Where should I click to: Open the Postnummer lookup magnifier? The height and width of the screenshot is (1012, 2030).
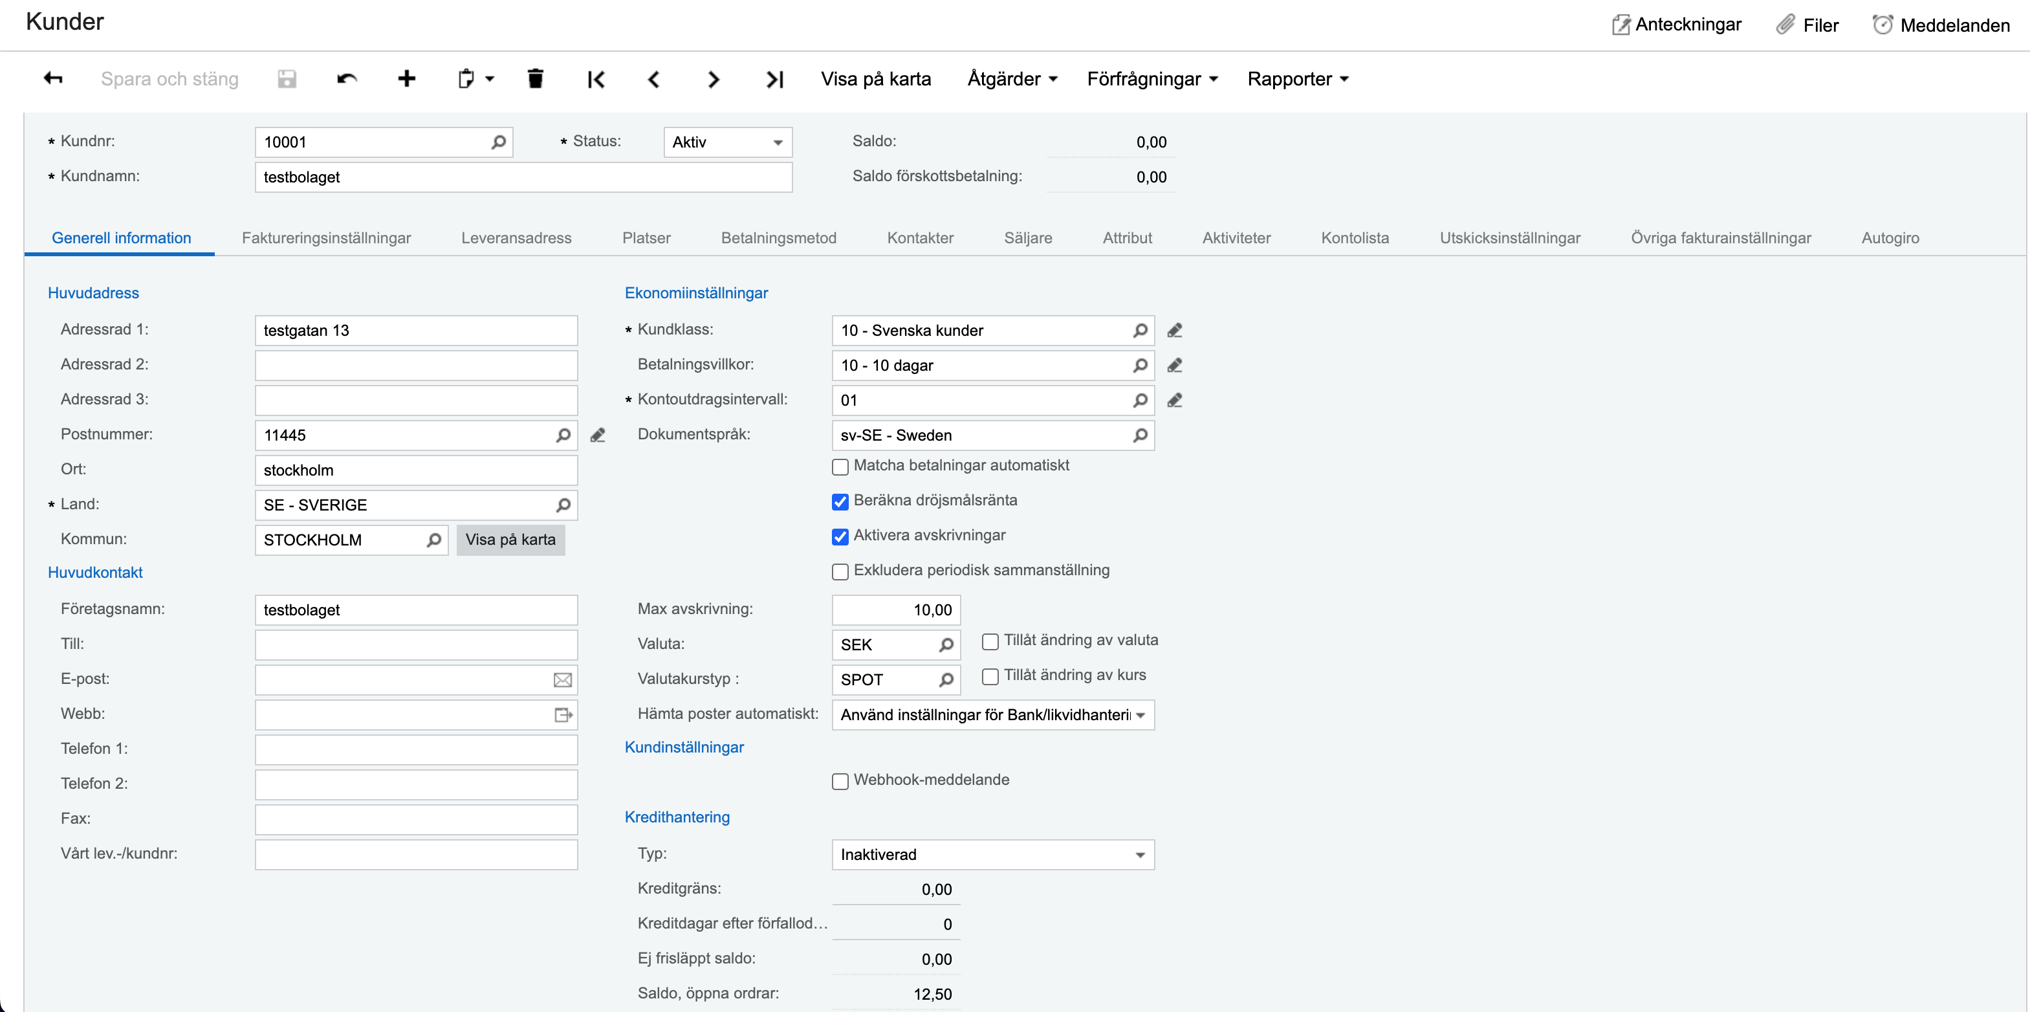pyautogui.click(x=563, y=435)
